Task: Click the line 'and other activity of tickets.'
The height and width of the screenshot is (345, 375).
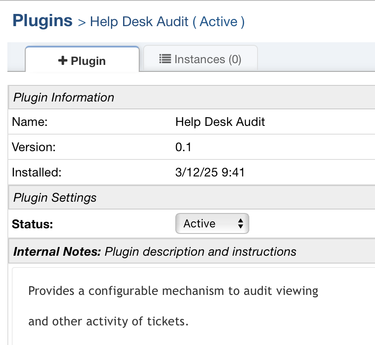Action: click(x=108, y=322)
